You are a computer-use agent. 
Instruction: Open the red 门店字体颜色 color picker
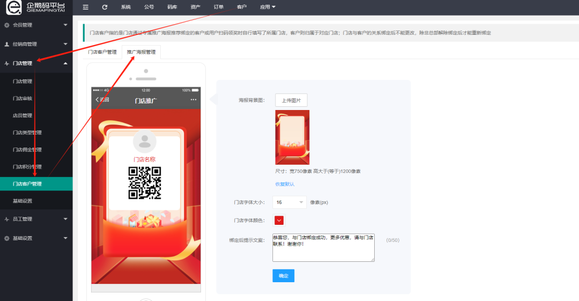[x=279, y=221]
